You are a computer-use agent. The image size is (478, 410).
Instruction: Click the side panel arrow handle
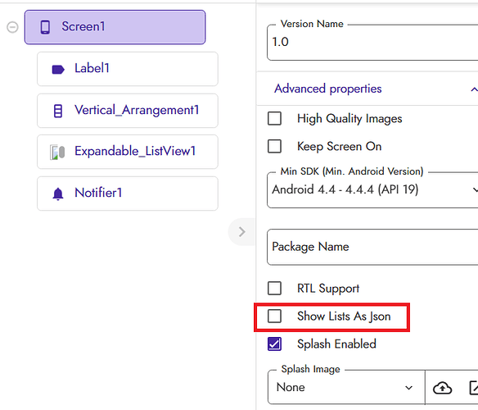pyautogui.click(x=241, y=232)
